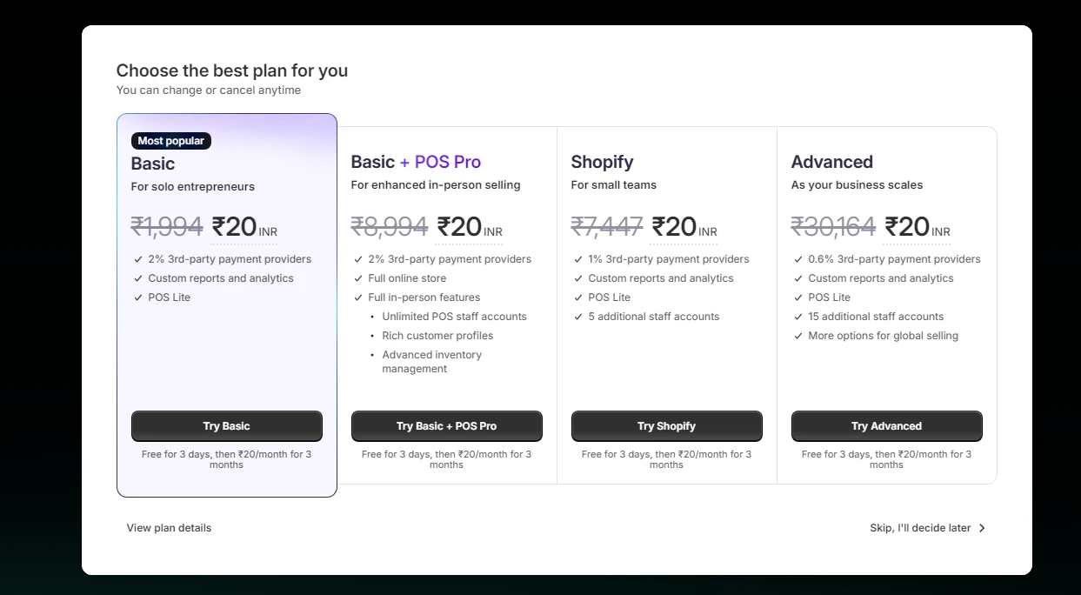Viewport: 1081px width, 595px height.
Task: Choose the Try Advanced button
Action: pos(886,426)
